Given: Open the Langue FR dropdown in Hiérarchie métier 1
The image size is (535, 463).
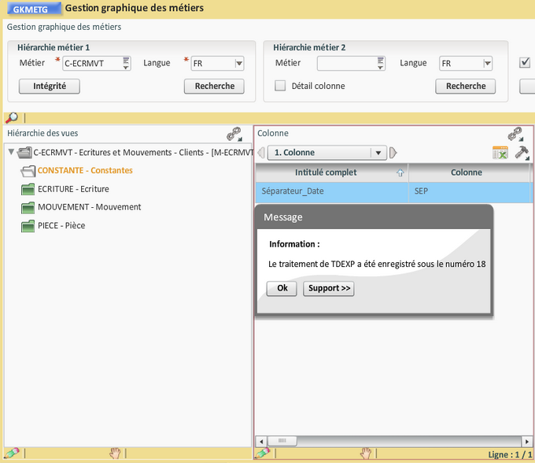Looking at the screenshot, I should (x=239, y=63).
